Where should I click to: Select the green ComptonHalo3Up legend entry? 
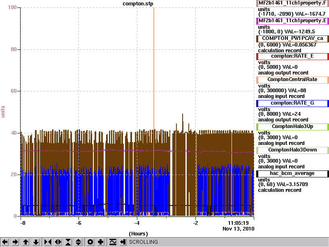(292, 127)
